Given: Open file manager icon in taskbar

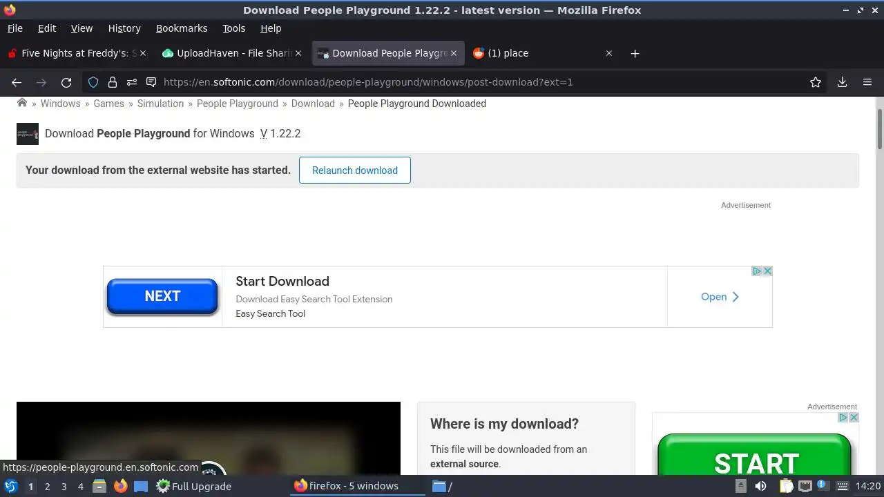Looking at the screenshot, I should tap(99, 486).
